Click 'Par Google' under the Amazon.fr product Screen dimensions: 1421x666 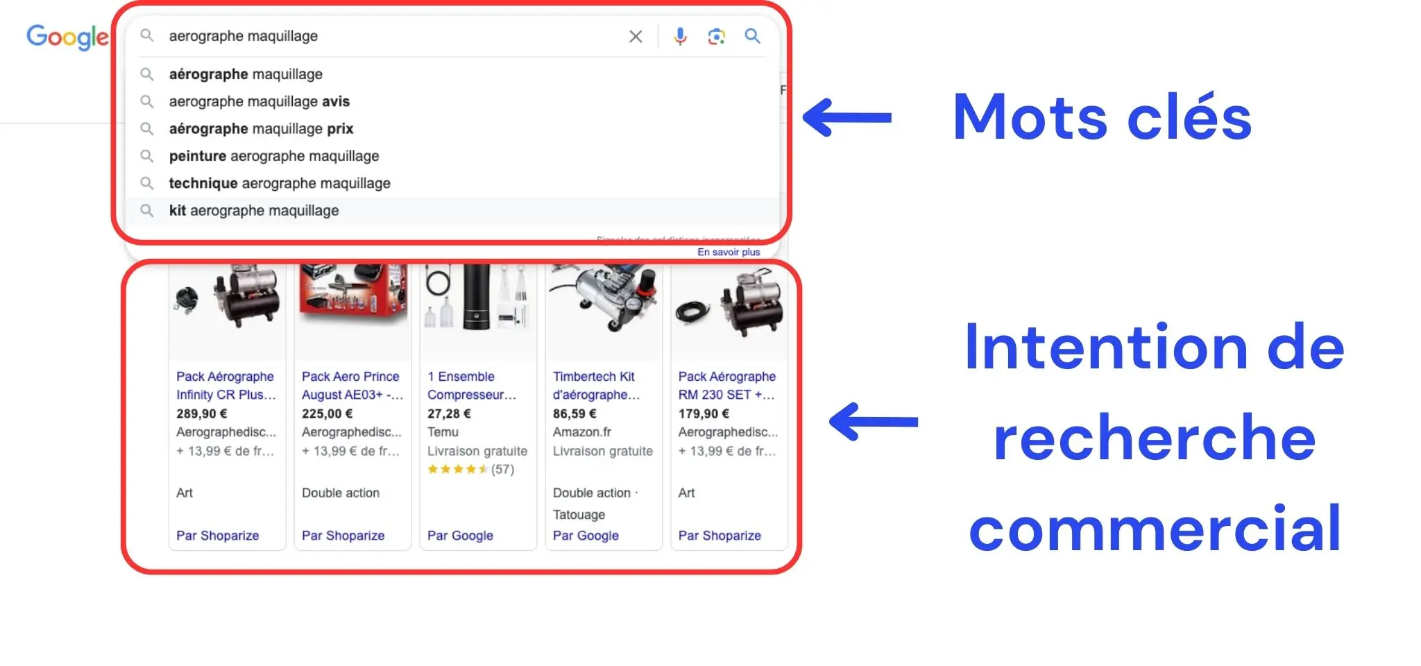[586, 536]
